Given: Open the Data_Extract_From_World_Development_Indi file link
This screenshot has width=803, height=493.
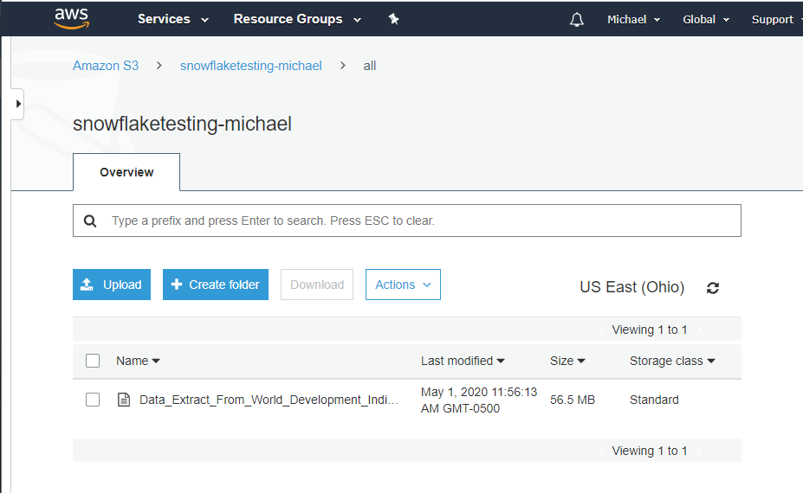Looking at the screenshot, I should pos(269,400).
